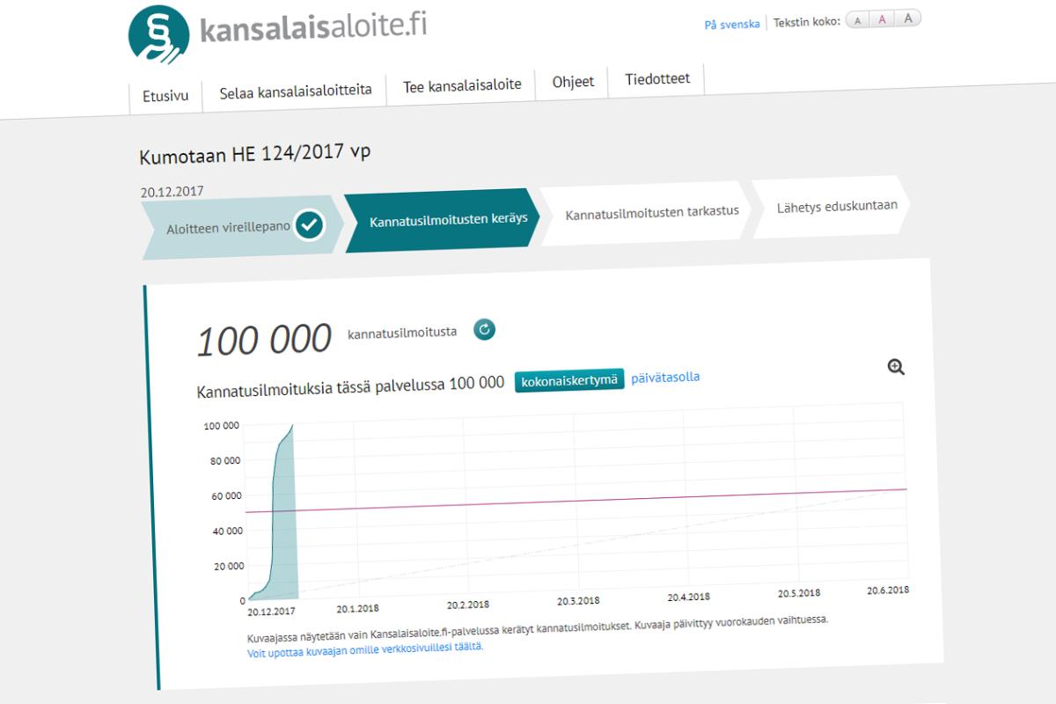Image resolution: width=1056 pixels, height=704 pixels.
Task: Click the chart x-axis label 20.3.2018
Action: 578,602
